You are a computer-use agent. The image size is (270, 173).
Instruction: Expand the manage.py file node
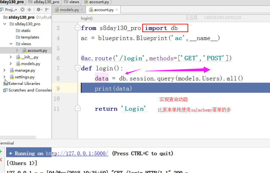click(x=4, y=70)
